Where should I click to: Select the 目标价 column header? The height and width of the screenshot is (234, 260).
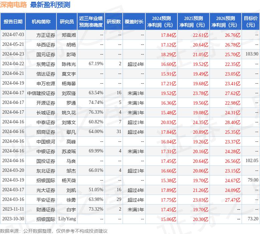(251, 22)
